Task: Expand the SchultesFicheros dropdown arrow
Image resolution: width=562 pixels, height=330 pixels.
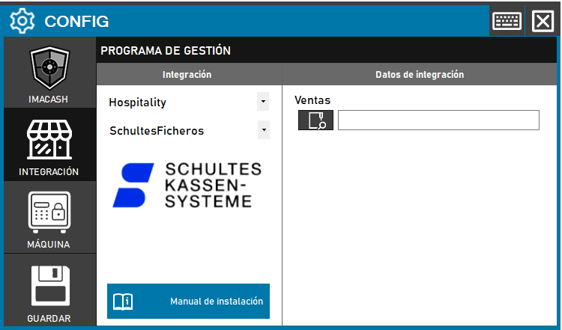Action: [x=263, y=129]
